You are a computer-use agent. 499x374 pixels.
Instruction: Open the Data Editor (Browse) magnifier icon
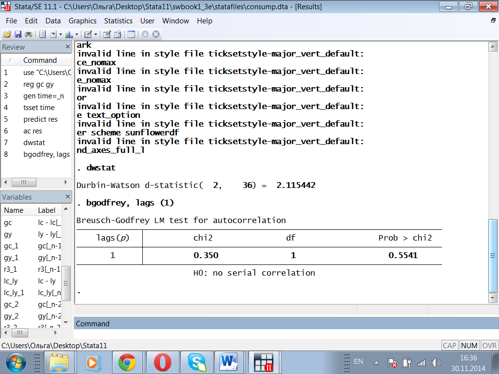[117, 34]
